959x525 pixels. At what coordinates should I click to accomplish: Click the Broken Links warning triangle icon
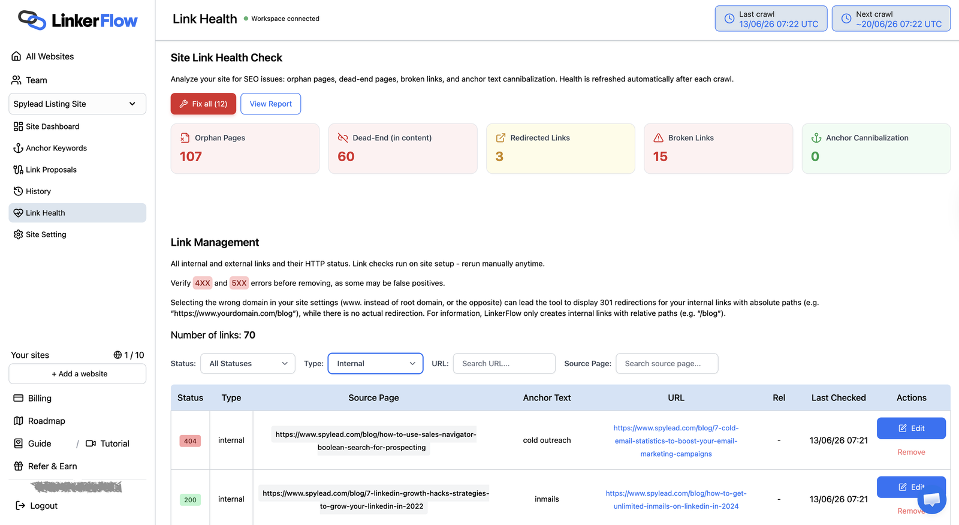coord(658,138)
